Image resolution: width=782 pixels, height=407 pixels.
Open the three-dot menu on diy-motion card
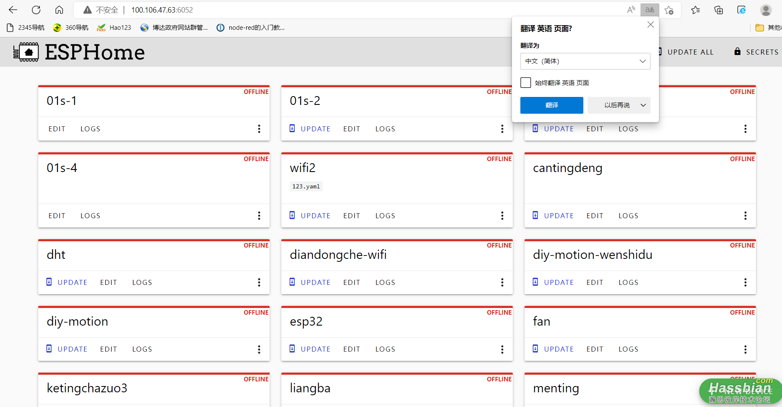pyautogui.click(x=259, y=349)
